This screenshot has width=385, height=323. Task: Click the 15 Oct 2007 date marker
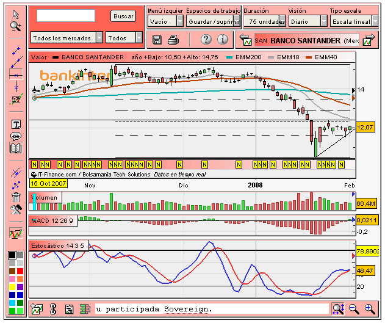[48, 184]
